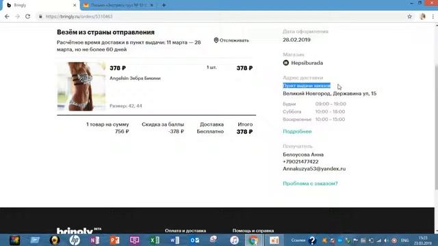Open the Chrome profile avatar
The width and height of the screenshot is (438, 246).
click(x=423, y=16)
